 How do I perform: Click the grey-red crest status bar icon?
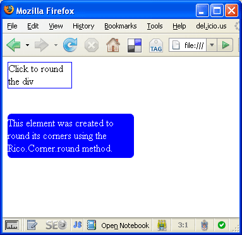point(204,226)
